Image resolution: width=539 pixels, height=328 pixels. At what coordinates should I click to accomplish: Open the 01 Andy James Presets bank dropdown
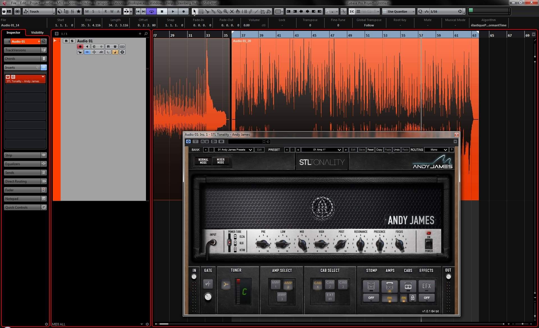click(x=234, y=150)
